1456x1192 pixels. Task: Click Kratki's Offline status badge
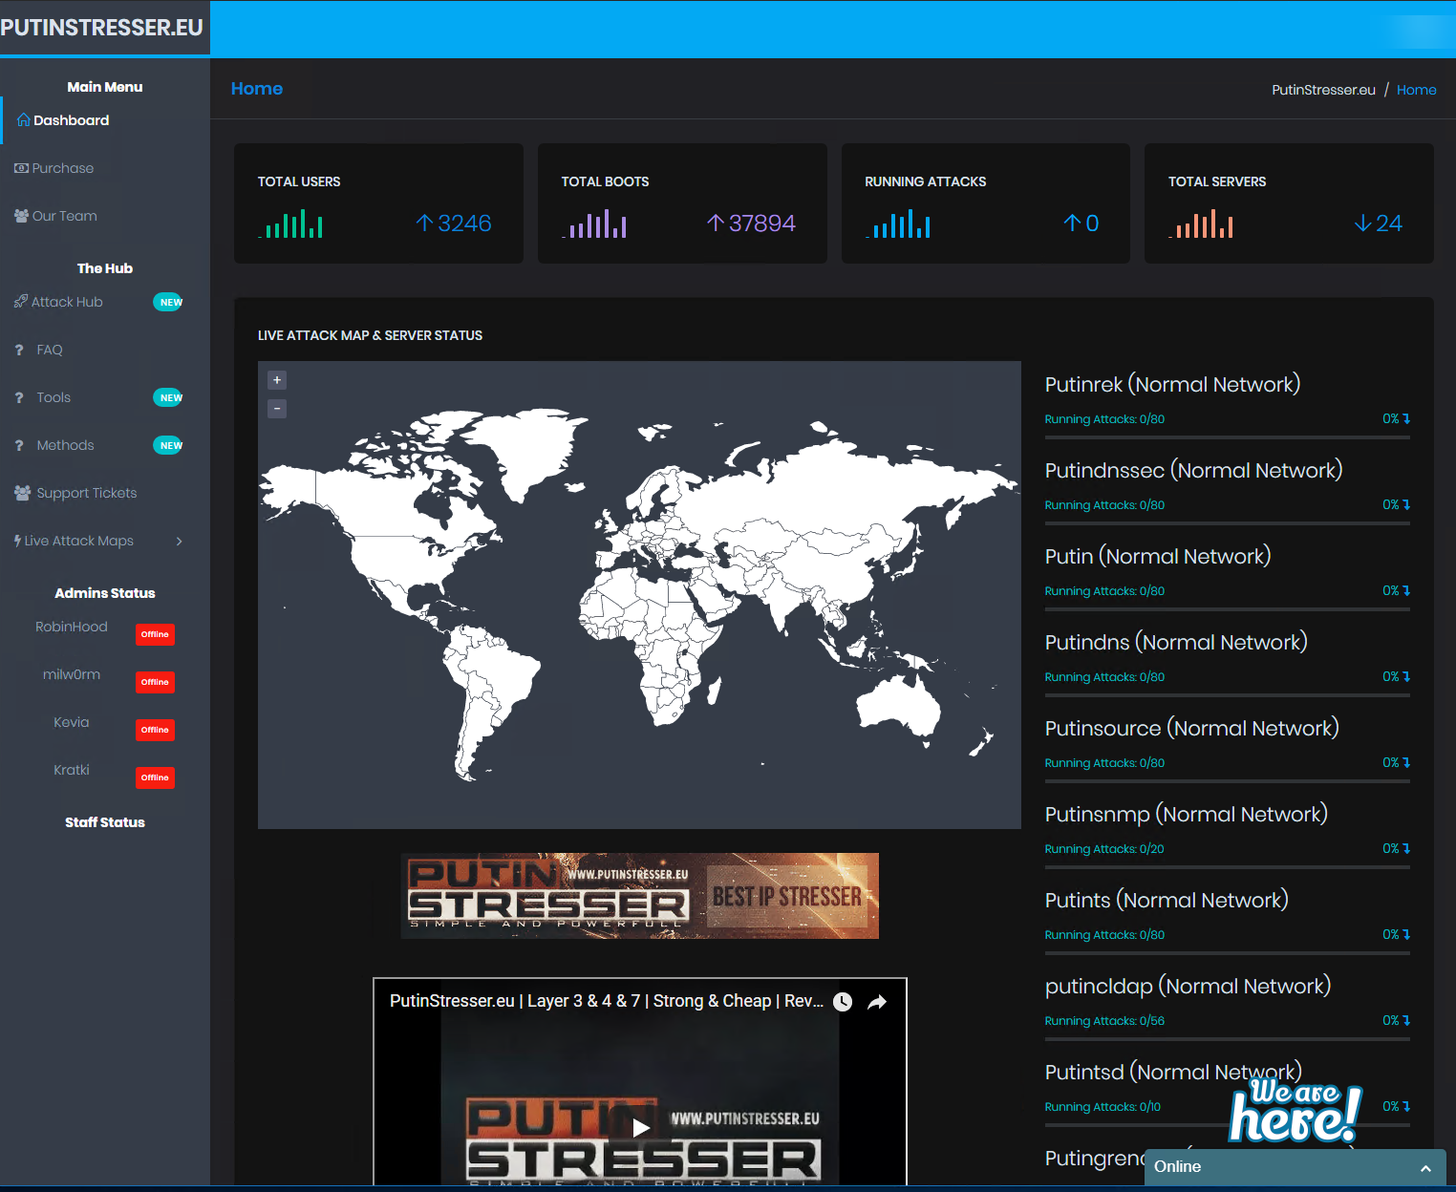pyautogui.click(x=155, y=777)
